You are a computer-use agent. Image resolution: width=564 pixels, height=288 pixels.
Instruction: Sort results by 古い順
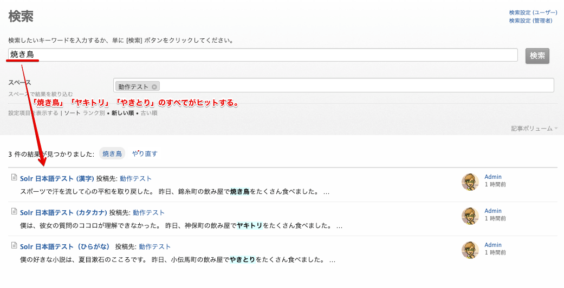[149, 113]
